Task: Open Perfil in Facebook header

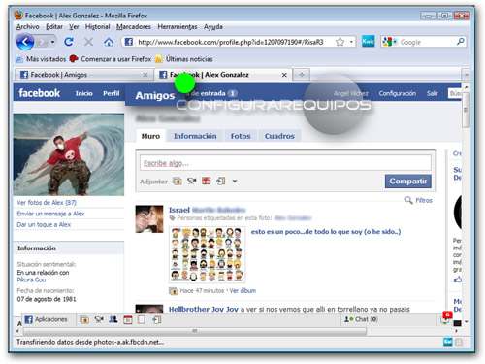Action: pyautogui.click(x=112, y=93)
